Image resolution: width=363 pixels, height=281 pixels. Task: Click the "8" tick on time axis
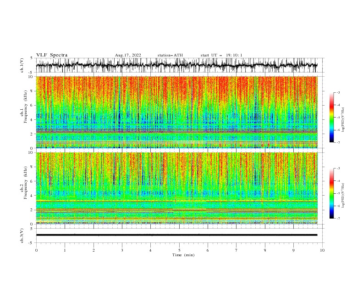[265, 250]
